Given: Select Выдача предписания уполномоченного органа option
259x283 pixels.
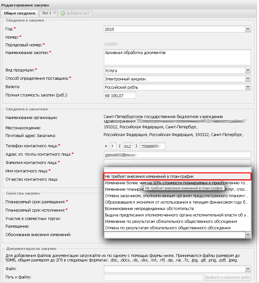Looking at the screenshot, I should coord(177,215).
